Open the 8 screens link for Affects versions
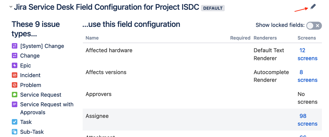The width and height of the screenshot is (329, 137). [x=307, y=76]
